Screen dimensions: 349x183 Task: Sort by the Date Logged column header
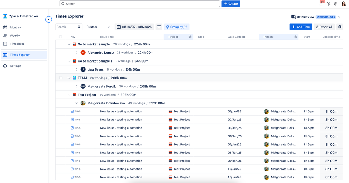point(236,37)
